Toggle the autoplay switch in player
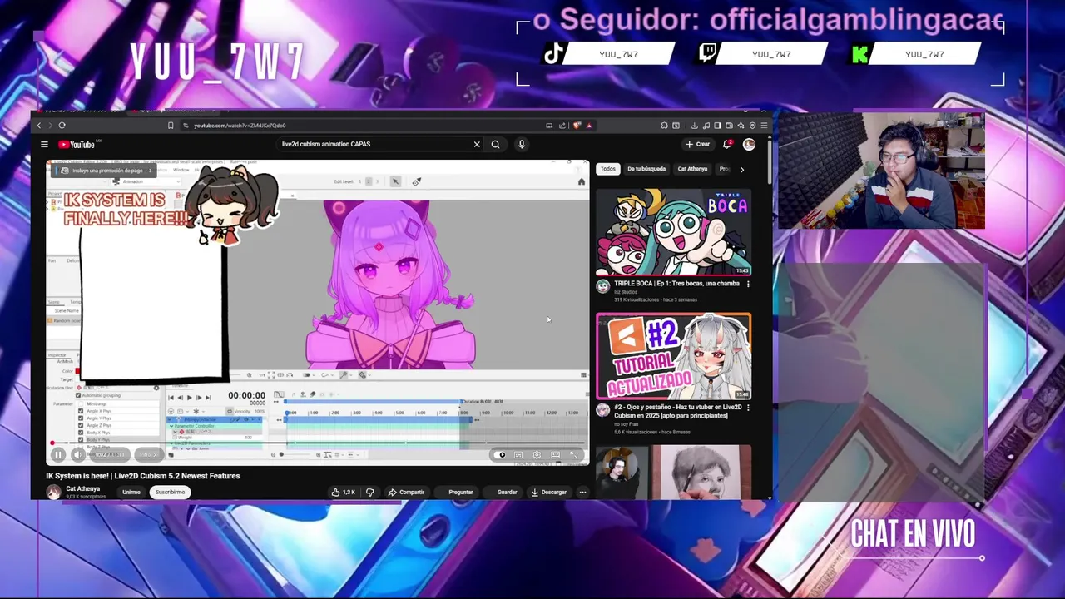1065x599 pixels. point(501,455)
